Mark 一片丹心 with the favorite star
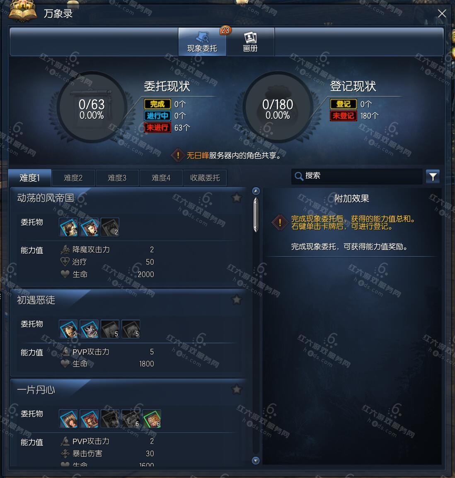455x478 pixels. (x=237, y=389)
